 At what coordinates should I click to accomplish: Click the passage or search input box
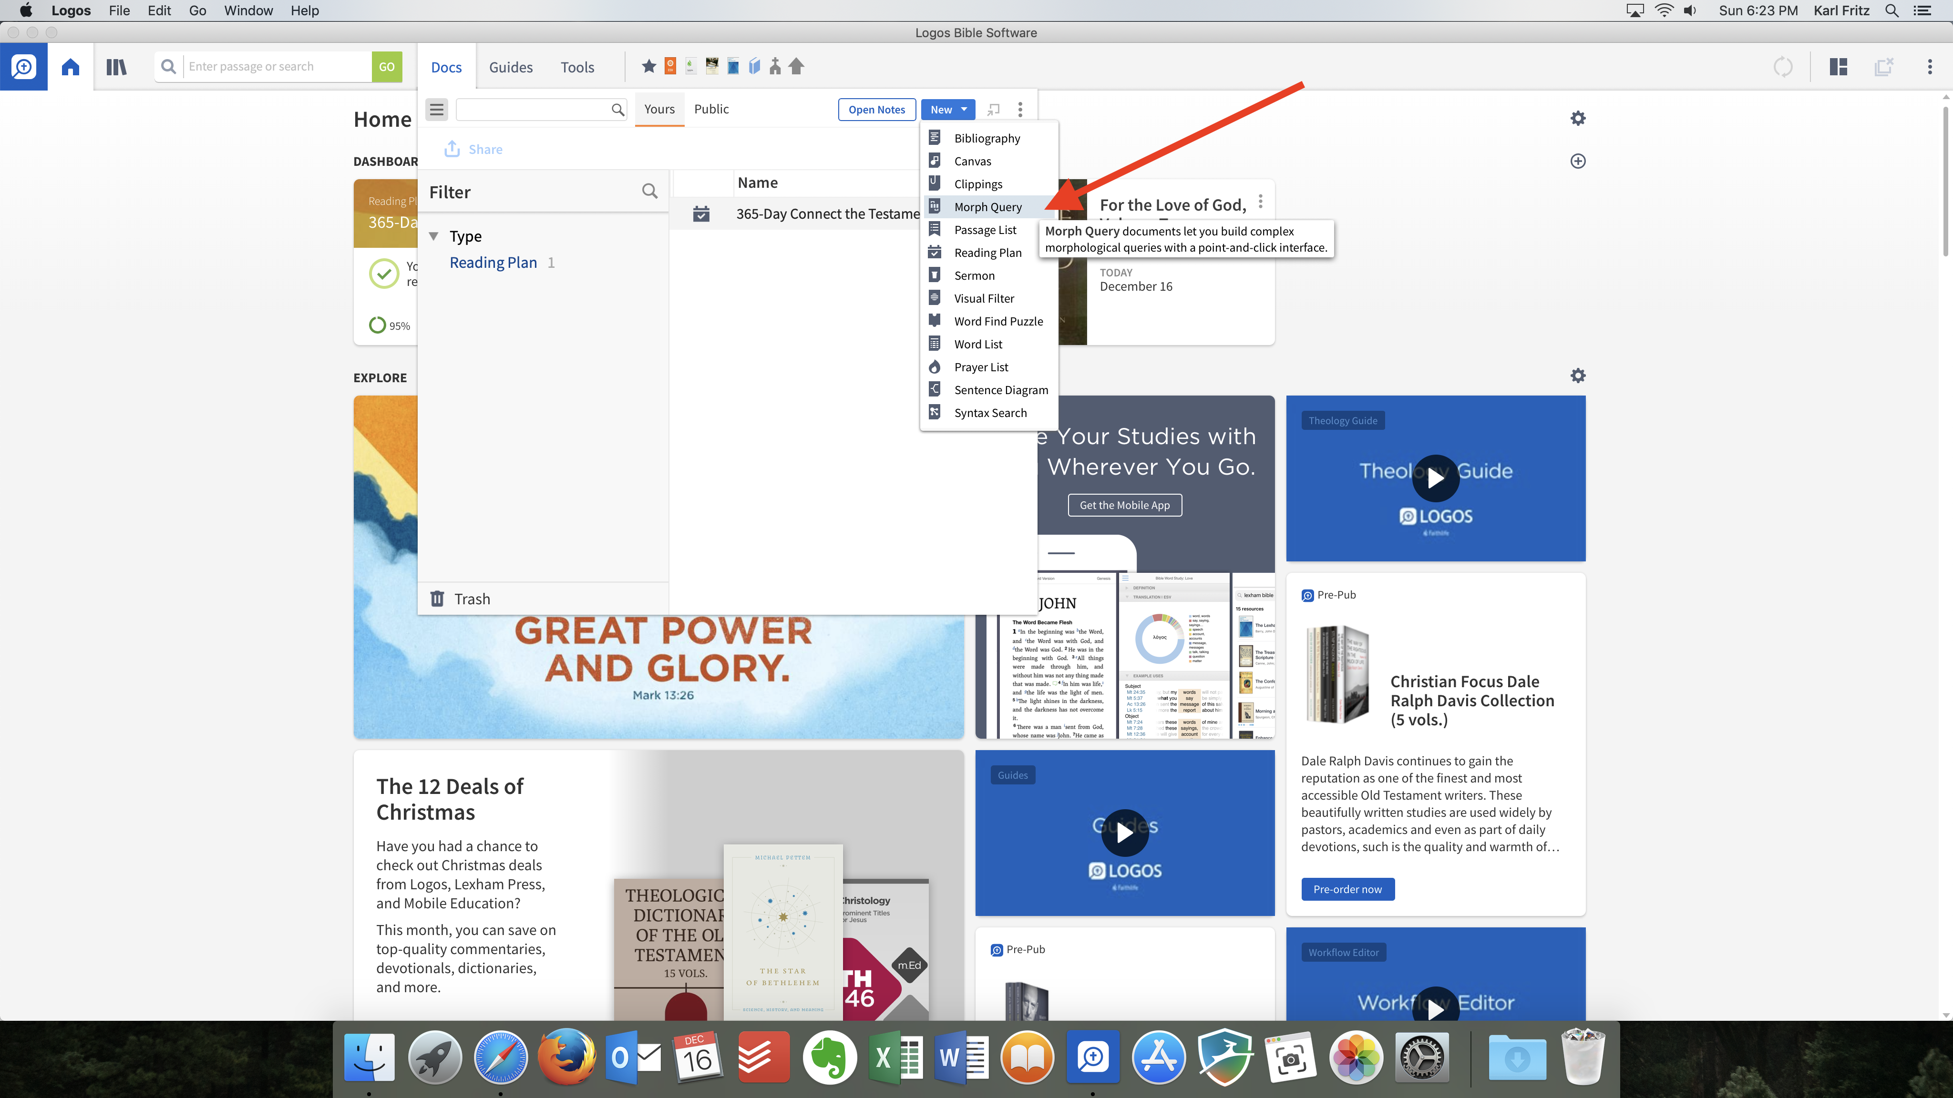(277, 67)
